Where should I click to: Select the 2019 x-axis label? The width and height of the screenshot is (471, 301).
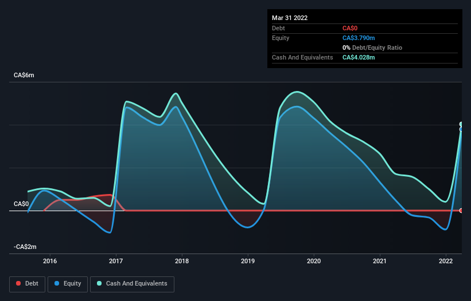248,261
